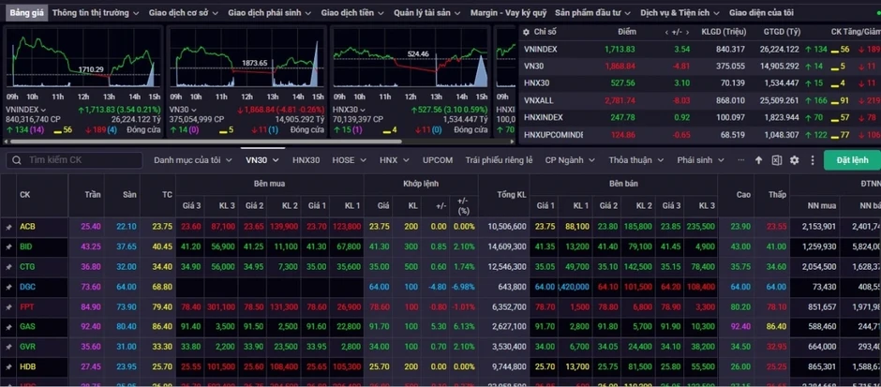Switch to HNX30 board tab
Image resolution: width=881 pixels, height=387 pixels.
[x=306, y=160]
